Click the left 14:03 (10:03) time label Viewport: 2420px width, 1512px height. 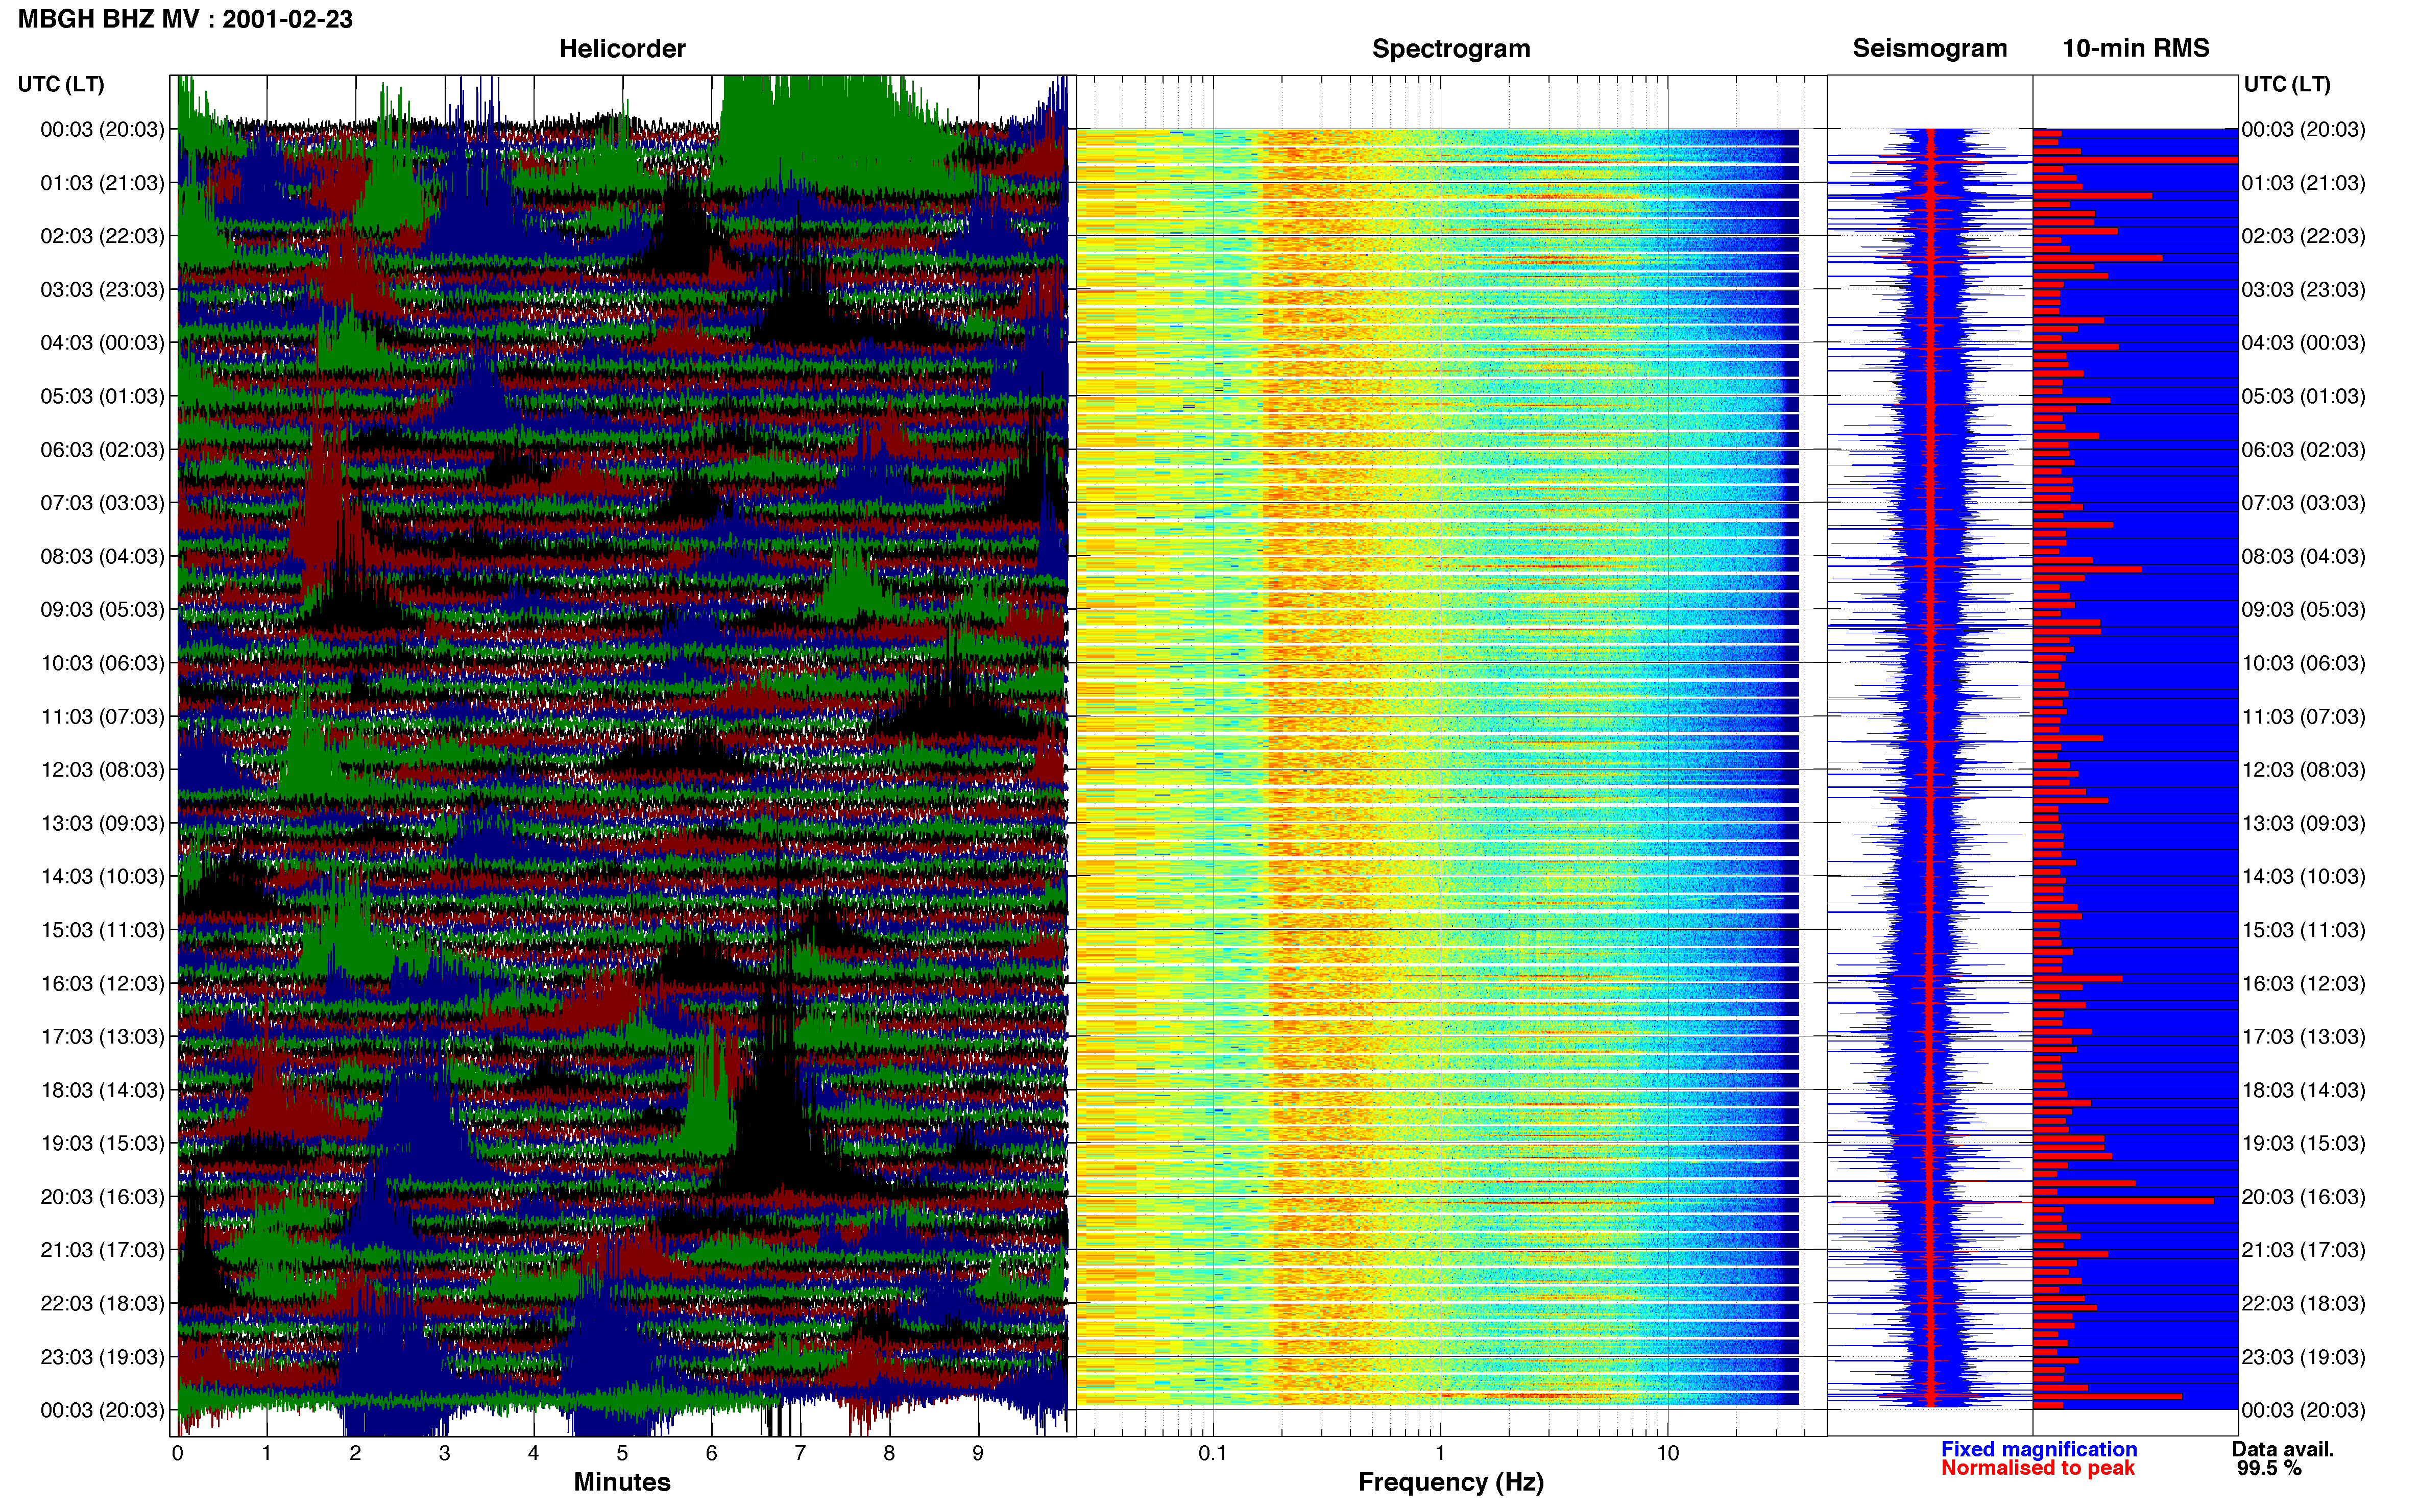102,877
